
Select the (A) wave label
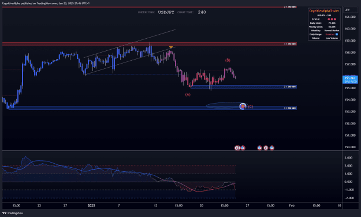click(x=188, y=94)
